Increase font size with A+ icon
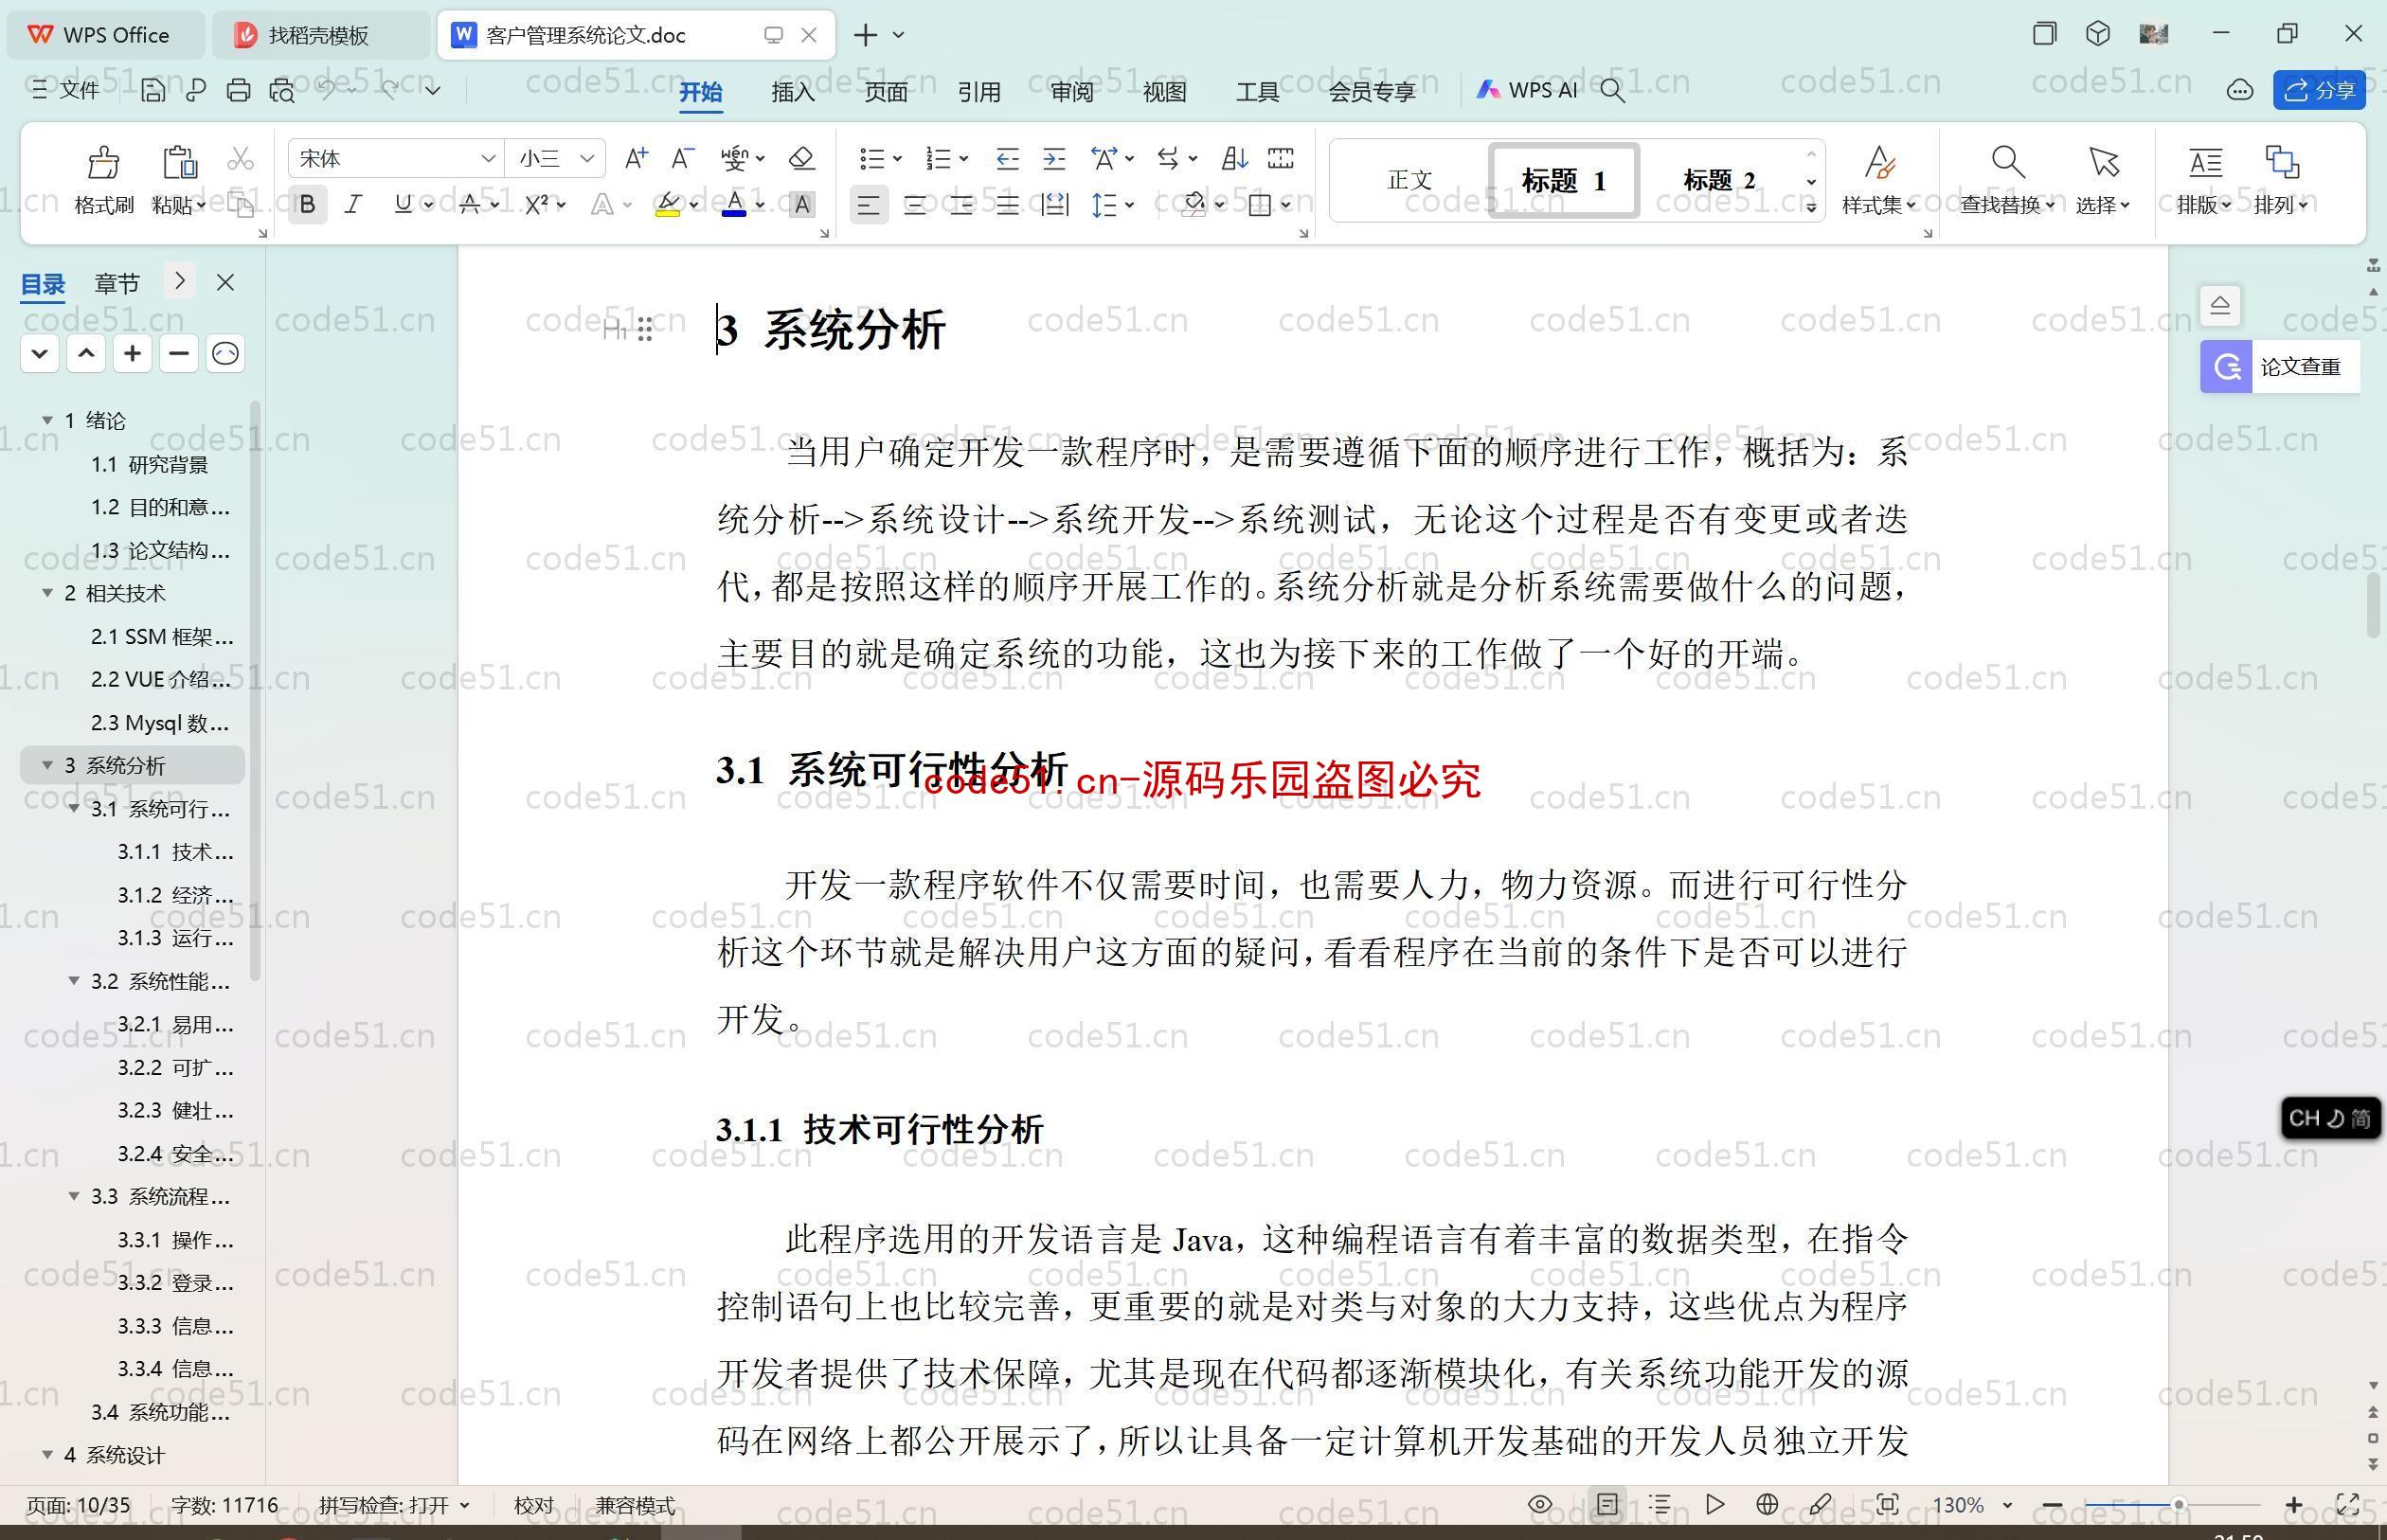 pyautogui.click(x=636, y=158)
